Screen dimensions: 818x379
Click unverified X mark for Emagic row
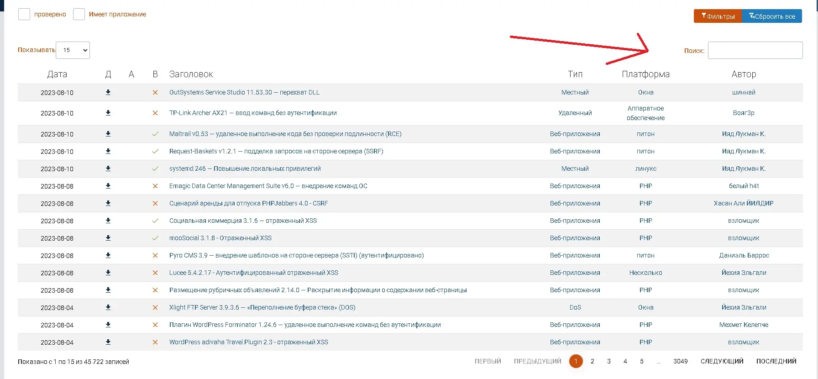[x=155, y=186]
